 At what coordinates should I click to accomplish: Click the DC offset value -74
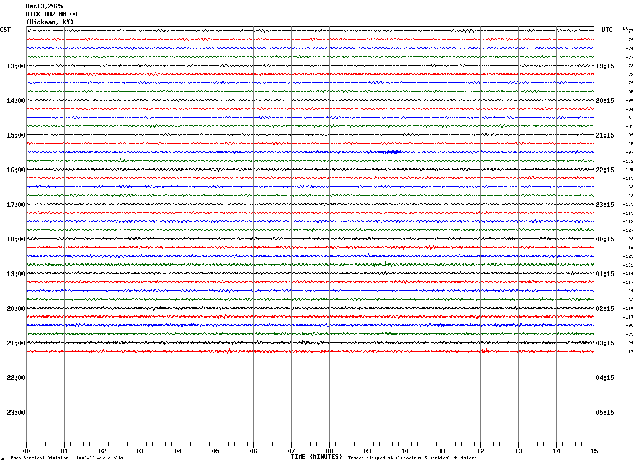pos(629,48)
